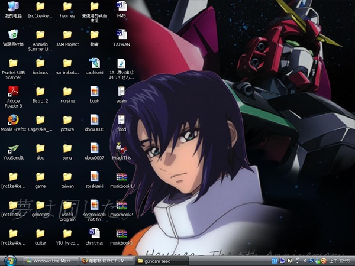This screenshot has width=355, height=266.
Task: Select the JAM Project folder
Action: pos(67,38)
